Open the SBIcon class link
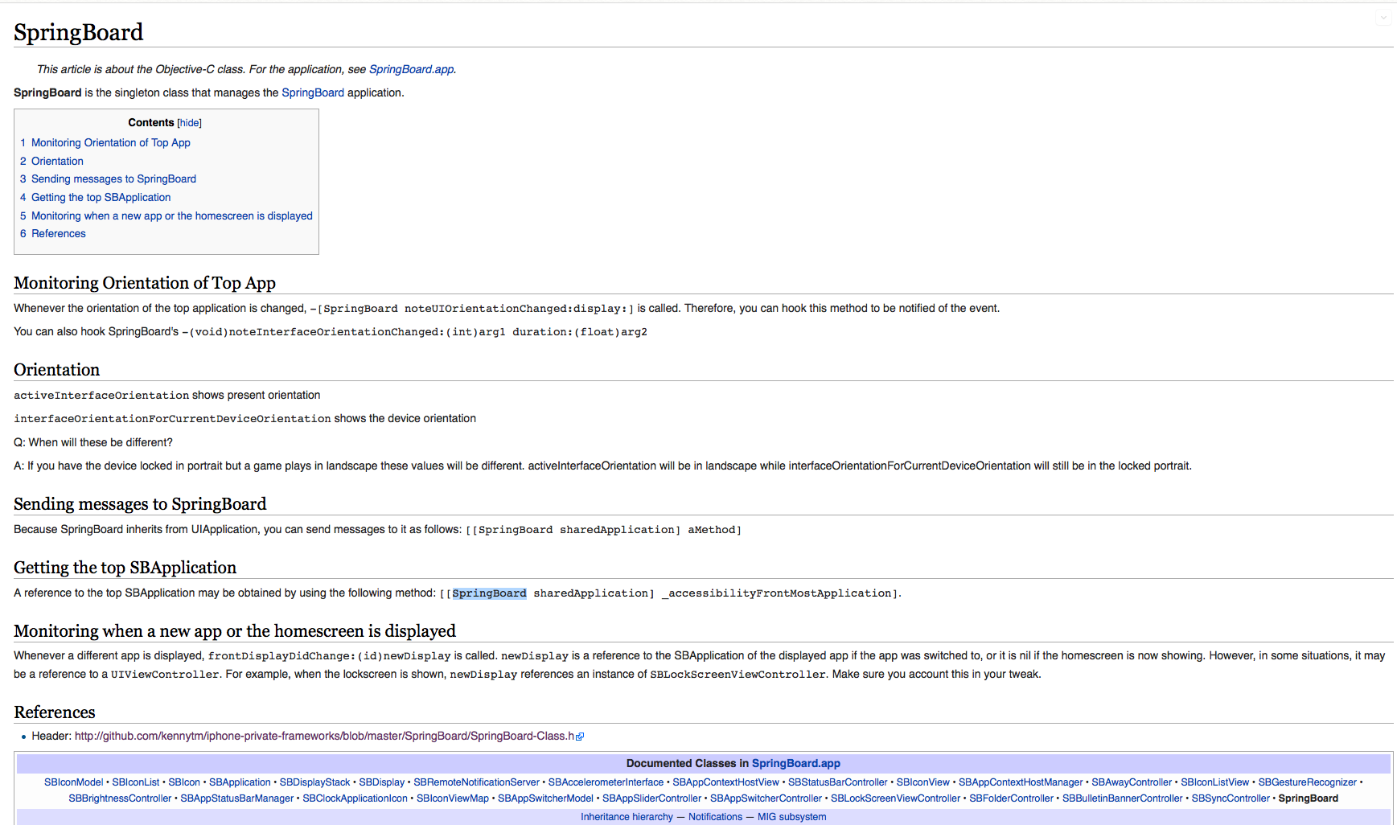1397x825 pixels. (x=184, y=782)
